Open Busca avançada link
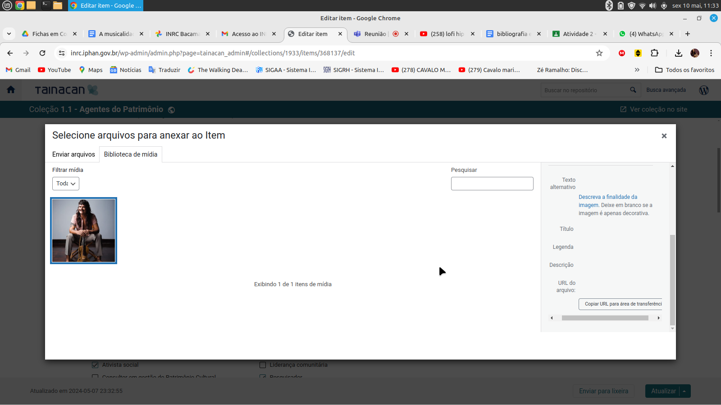Screen dimensions: 721x405 coord(666,90)
